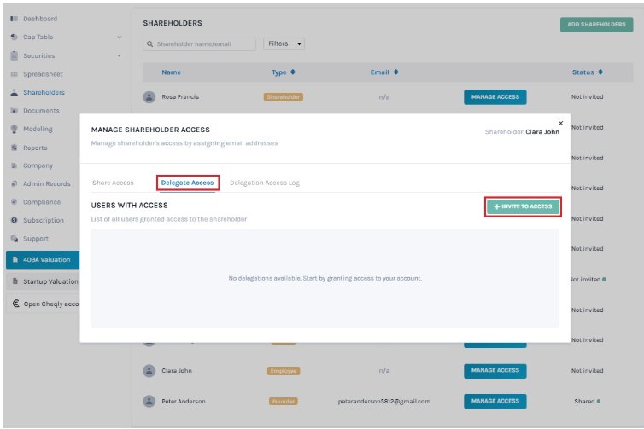Select Rosa Francis Not invited status
The width and height of the screenshot is (644, 429).
point(587,97)
